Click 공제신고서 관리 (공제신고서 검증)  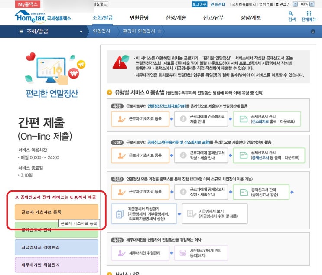pos(261,192)
